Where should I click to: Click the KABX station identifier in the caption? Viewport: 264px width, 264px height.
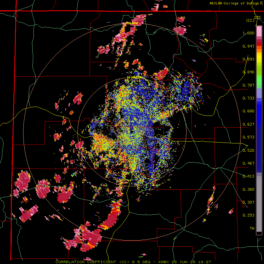164,262
